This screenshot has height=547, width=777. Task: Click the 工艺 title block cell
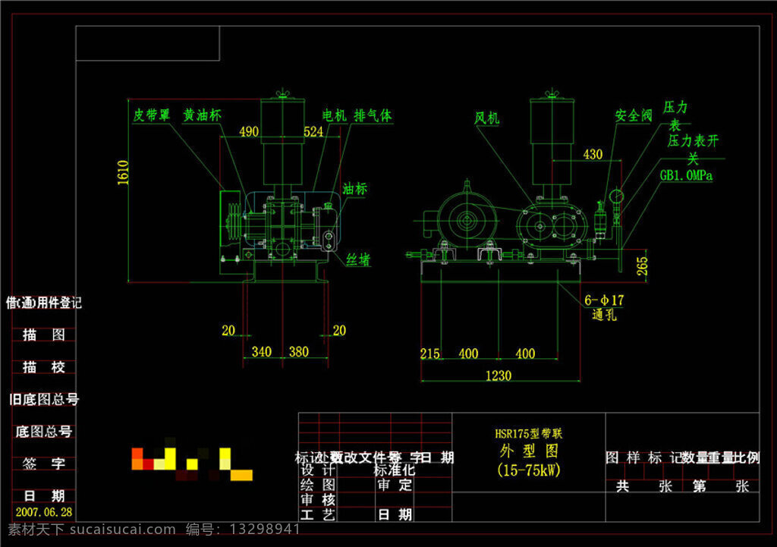tap(318, 515)
